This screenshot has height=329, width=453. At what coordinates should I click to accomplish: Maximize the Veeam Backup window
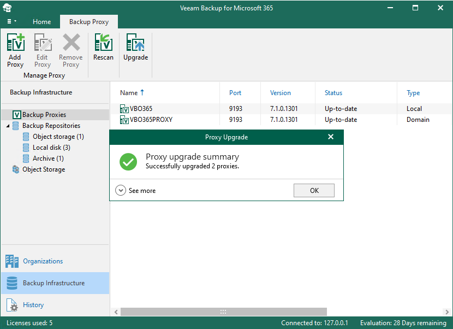tap(415, 8)
